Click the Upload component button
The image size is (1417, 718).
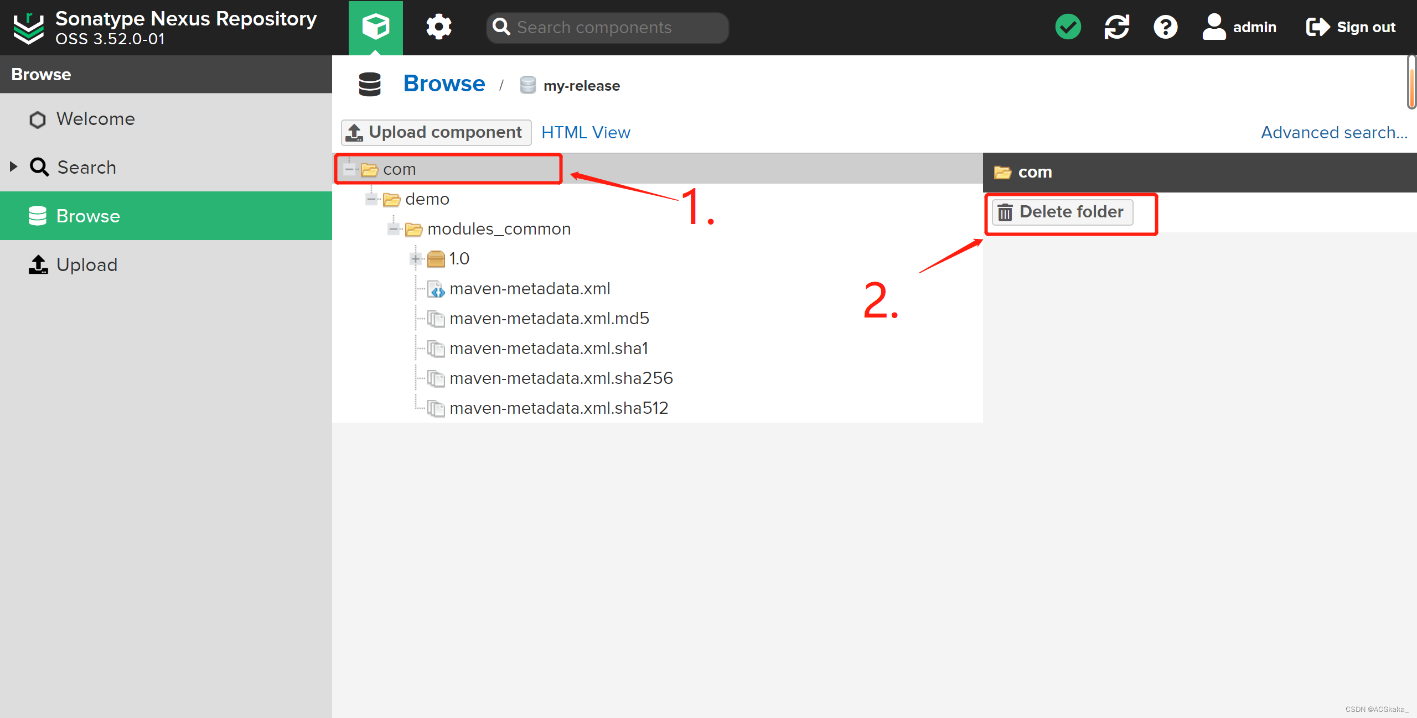pyautogui.click(x=436, y=133)
